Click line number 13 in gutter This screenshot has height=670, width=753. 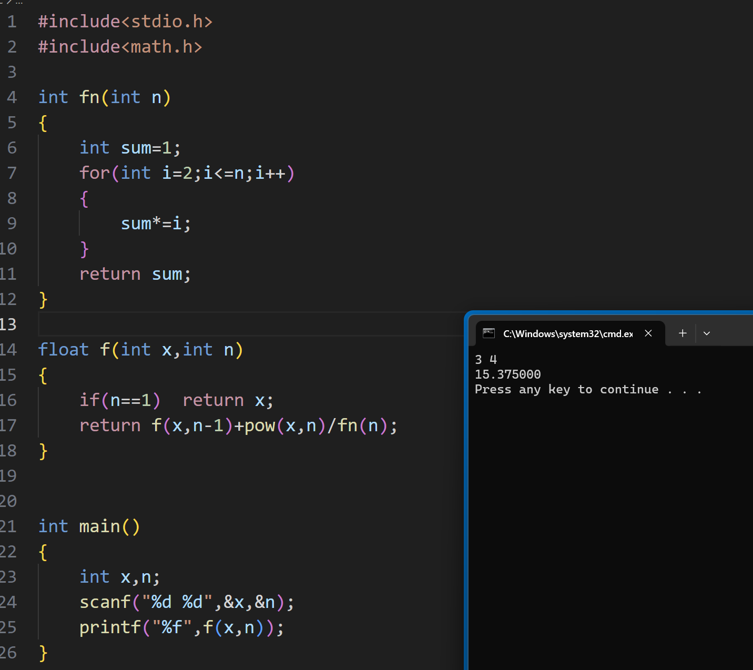click(8, 324)
